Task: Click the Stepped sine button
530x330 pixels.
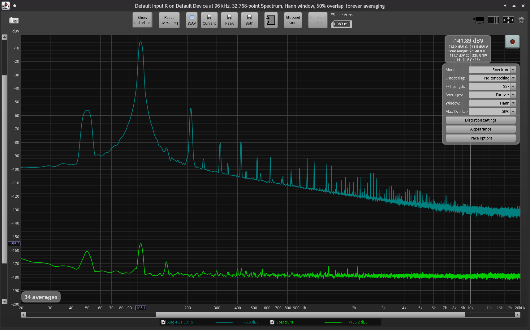Action: 293,20
